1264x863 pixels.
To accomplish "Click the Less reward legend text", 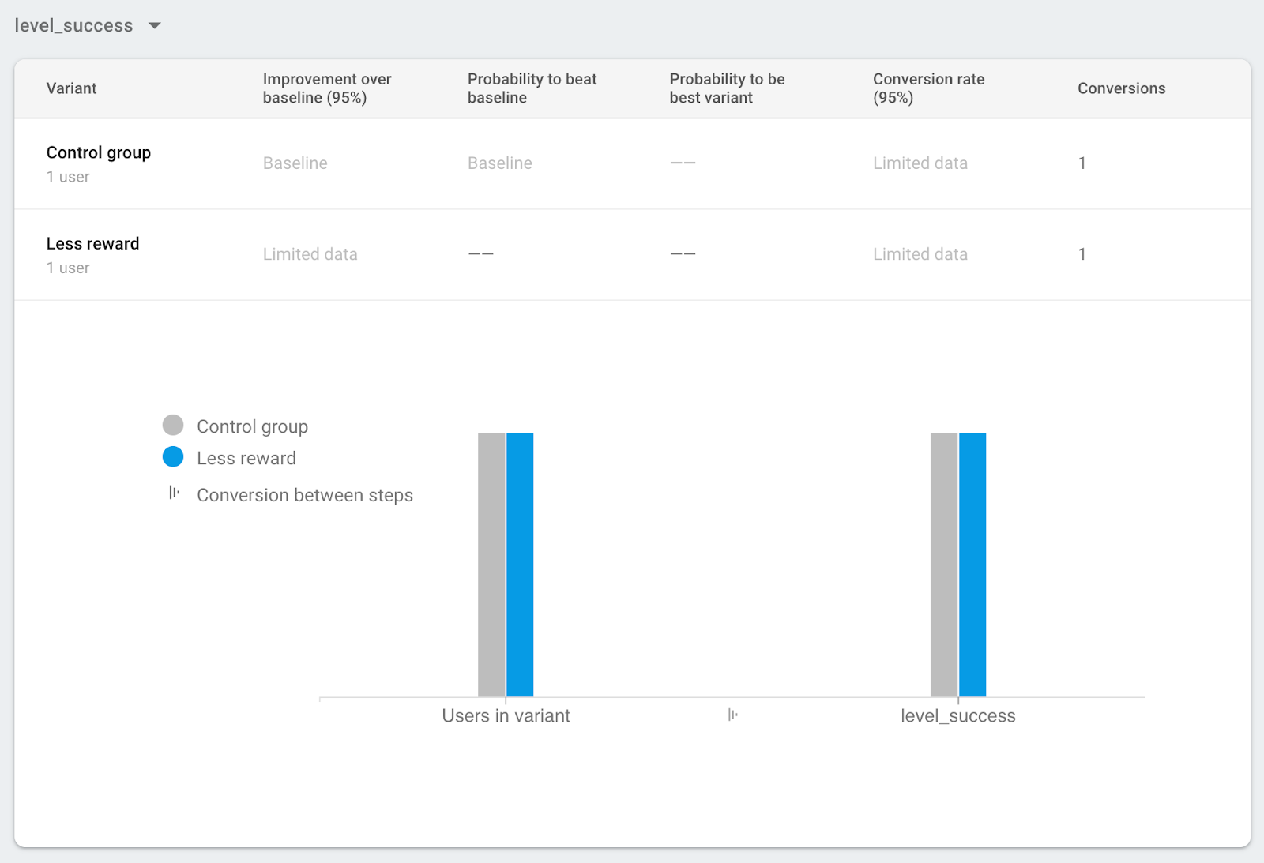I will (x=246, y=459).
